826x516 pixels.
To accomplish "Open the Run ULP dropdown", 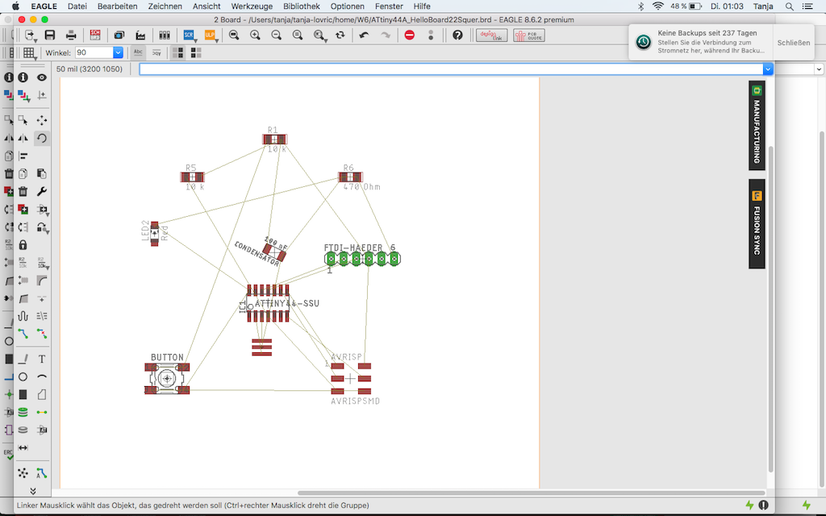I will point(211,35).
